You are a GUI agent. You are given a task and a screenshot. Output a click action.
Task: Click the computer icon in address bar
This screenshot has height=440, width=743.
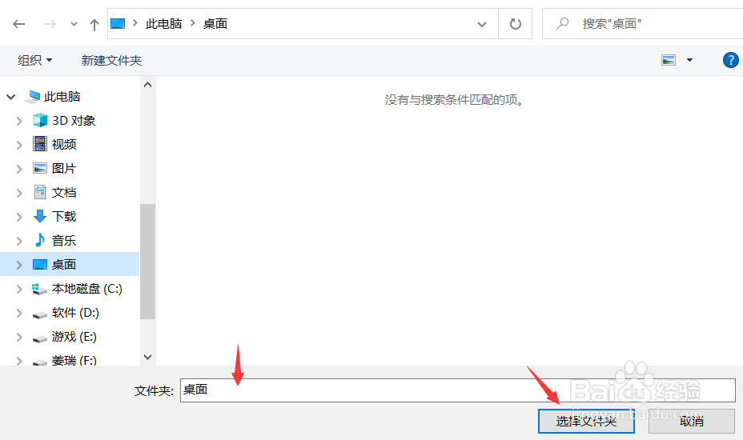point(118,24)
